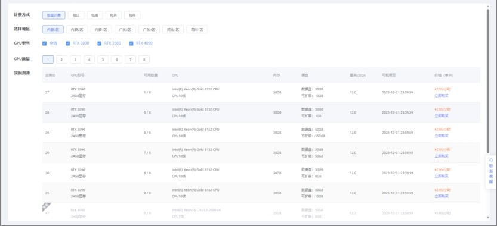Click the scrollbar up arrow

coord(488,6)
